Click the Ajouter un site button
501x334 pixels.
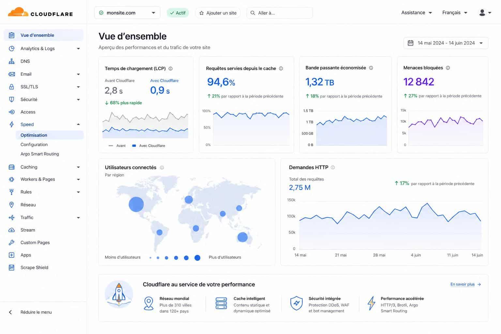click(218, 13)
